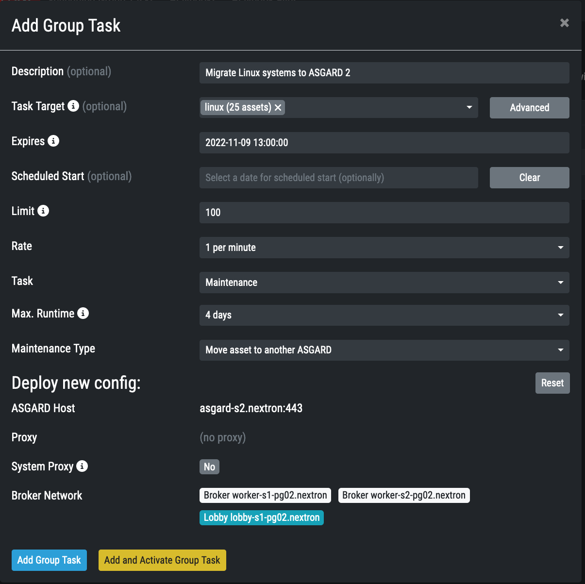Reset the deploy new config
Screen dimensions: 585x584
[552, 383]
